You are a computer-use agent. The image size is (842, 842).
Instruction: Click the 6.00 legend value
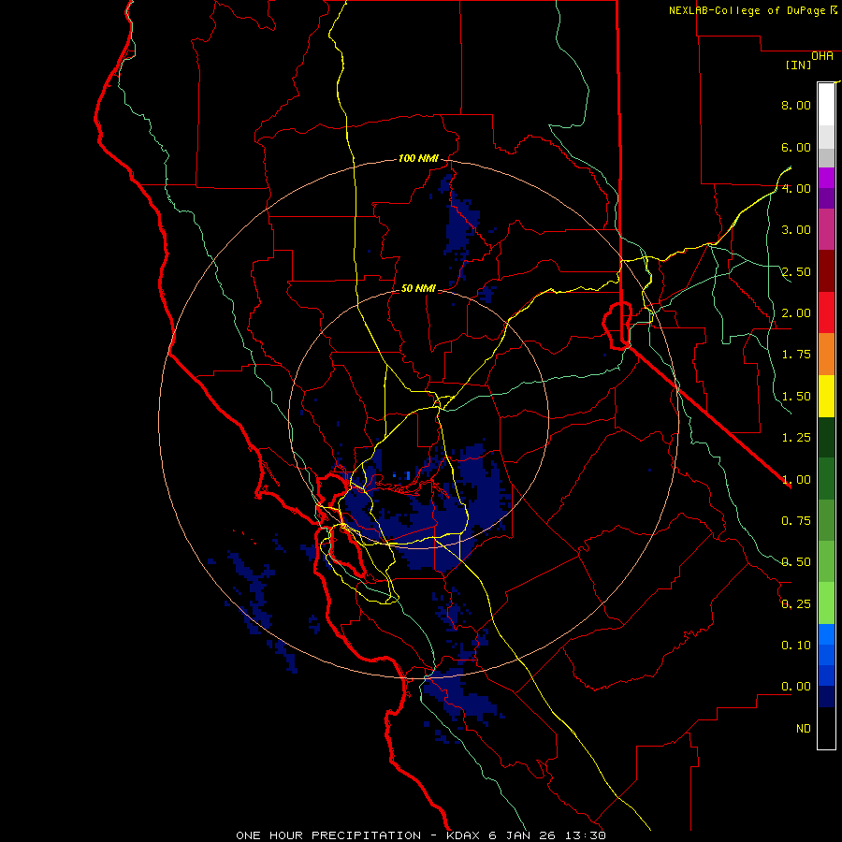pyautogui.click(x=796, y=147)
